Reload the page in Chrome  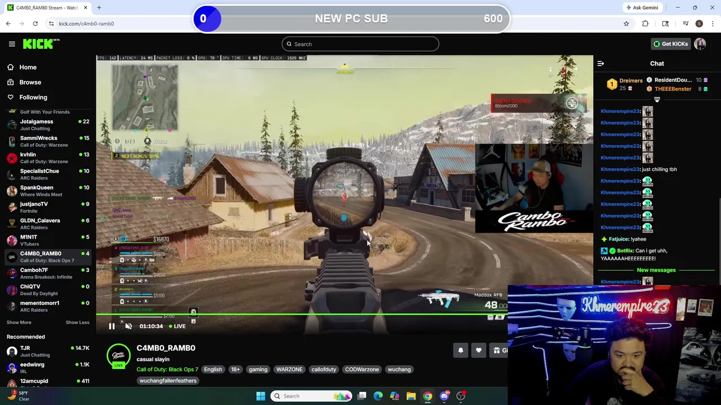coord(35,24)
